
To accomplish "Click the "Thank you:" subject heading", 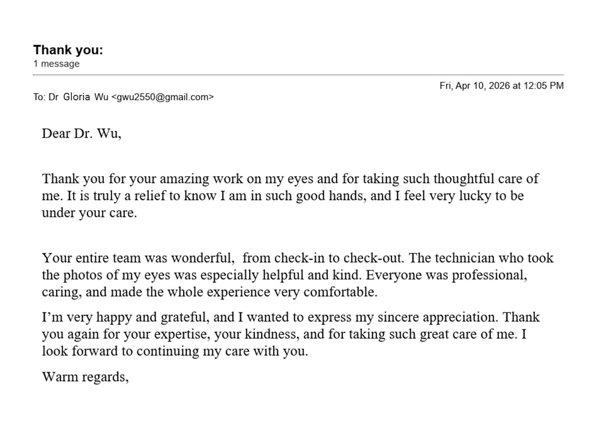I will tap(68, 50).
